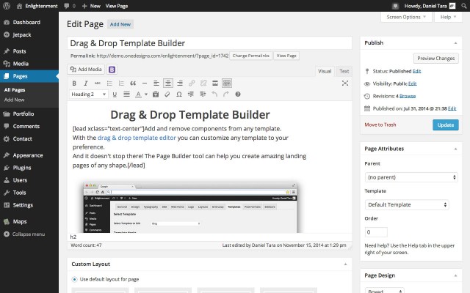
Task: Expand the Help tab
Action: pos(448,18)
